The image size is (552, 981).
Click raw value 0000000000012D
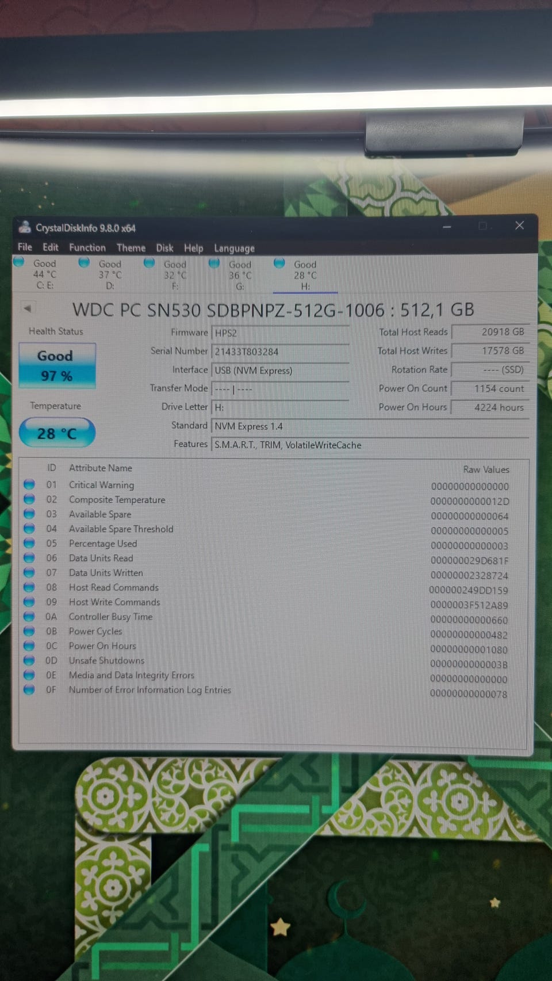pyautogui.click(x=470, y=501)
